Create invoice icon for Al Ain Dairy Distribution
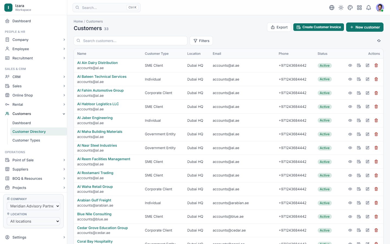The width and height of the screenshot is (390, 244). (x=359, y=65)
